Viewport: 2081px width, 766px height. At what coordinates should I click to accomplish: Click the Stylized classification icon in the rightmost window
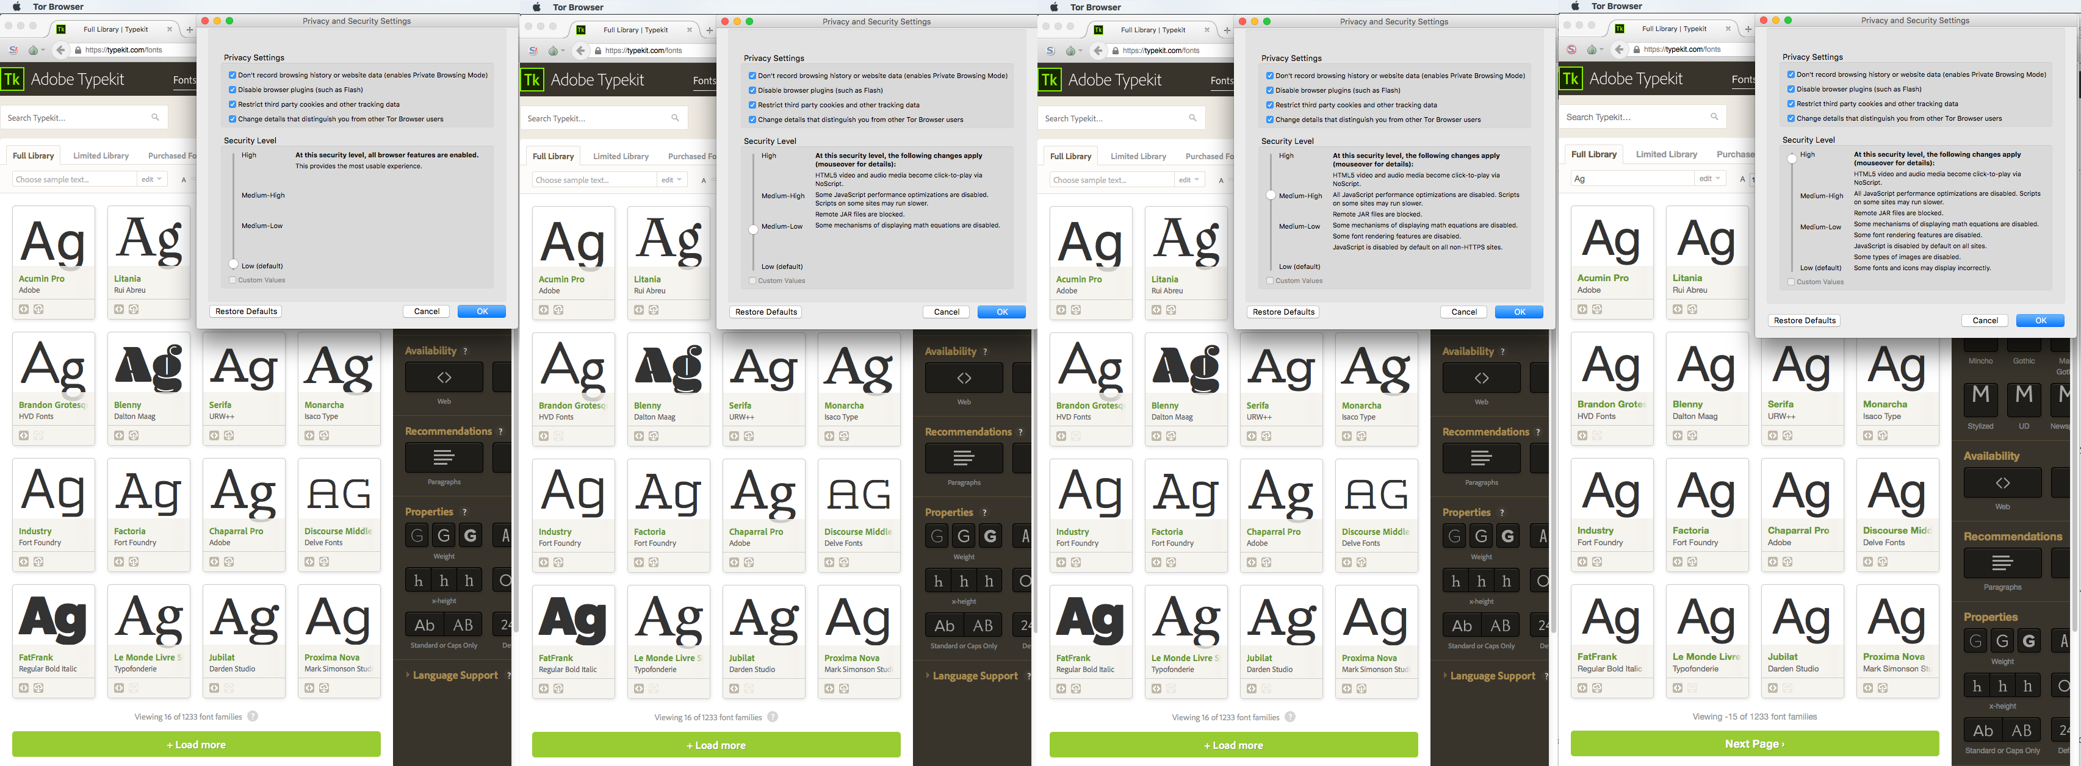point(1980,399)
